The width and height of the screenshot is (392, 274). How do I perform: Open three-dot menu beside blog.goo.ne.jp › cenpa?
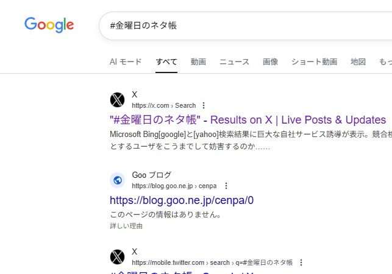tap(226, 186)
